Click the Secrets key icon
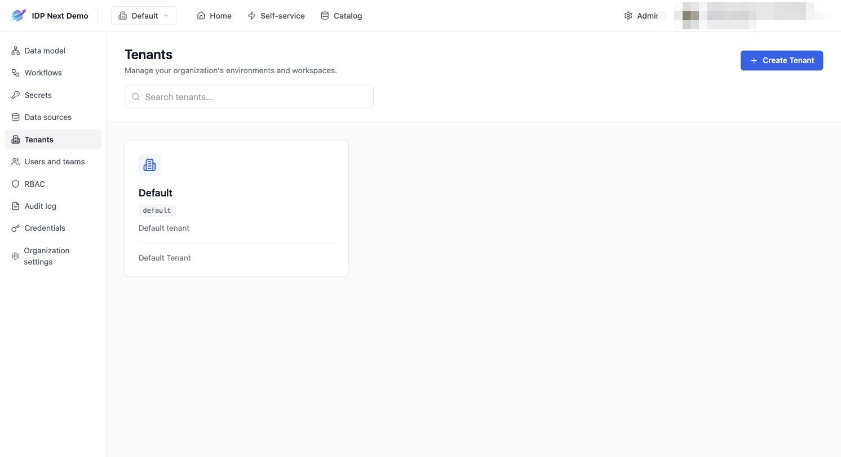This screenshot has height=457, width=841. coord(15,95)
